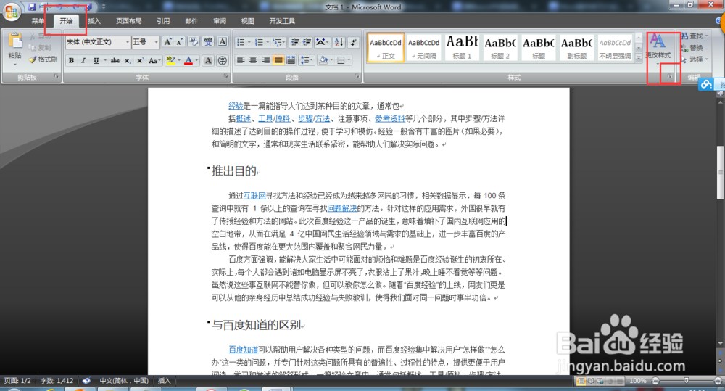Click the Grow Font icon
The height and width of the screenshot is (391, 725).
pyautogui.click(x=168, y=42)
